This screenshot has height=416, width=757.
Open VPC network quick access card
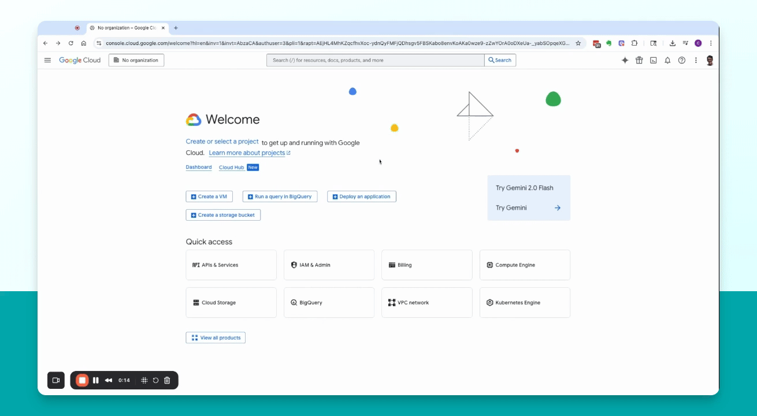point(427,303)
